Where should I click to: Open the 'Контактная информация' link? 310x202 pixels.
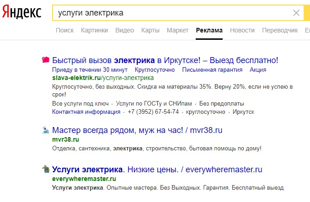86,112
